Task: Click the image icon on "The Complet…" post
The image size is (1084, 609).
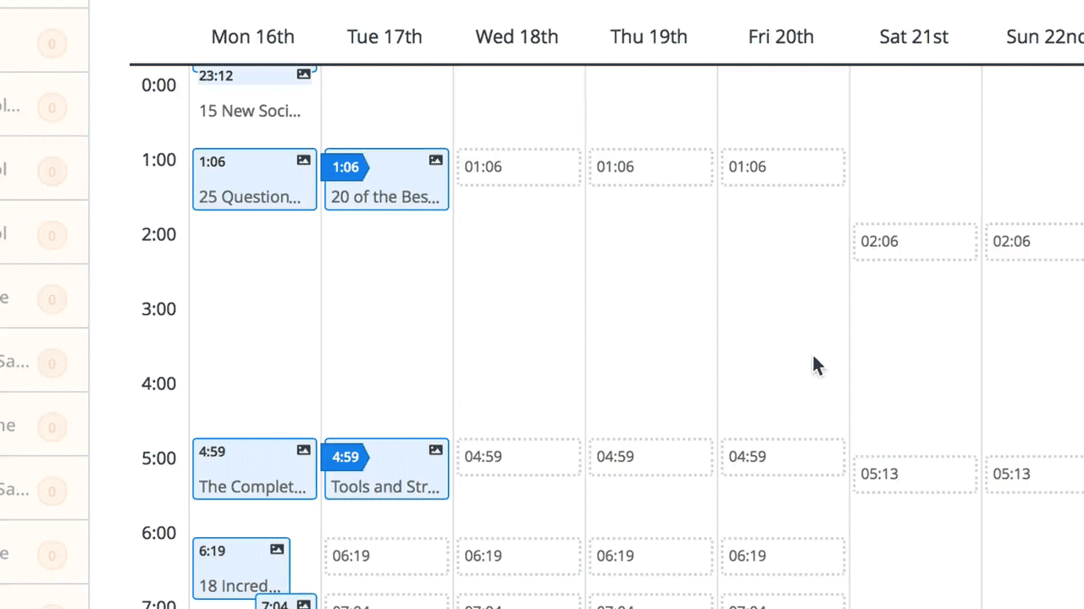Action: (x=303, y=450)
